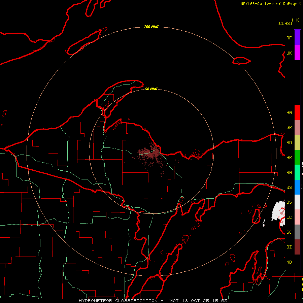The image size is (303, 303).
Task: Click the GC legend label
Action: click(x=289, y=232)
